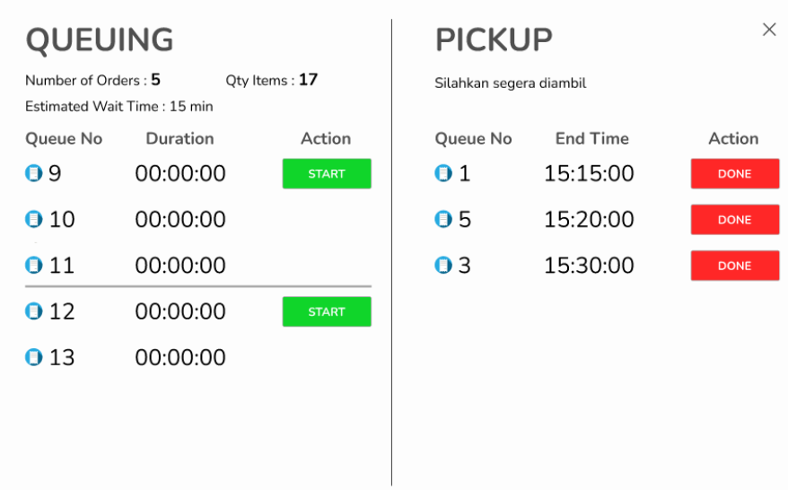Screen dimensions: 788x490
Task: Click the Estimated Wait Time text
Action: point(119,107)
